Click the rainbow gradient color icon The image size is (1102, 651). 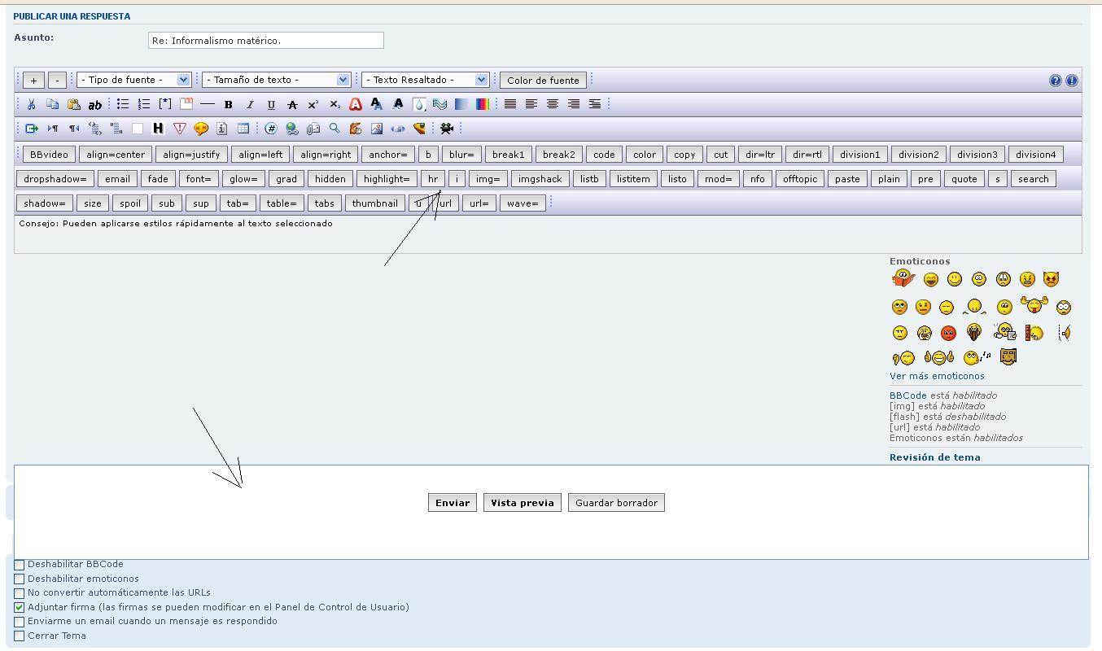click(x=482, y=104)
